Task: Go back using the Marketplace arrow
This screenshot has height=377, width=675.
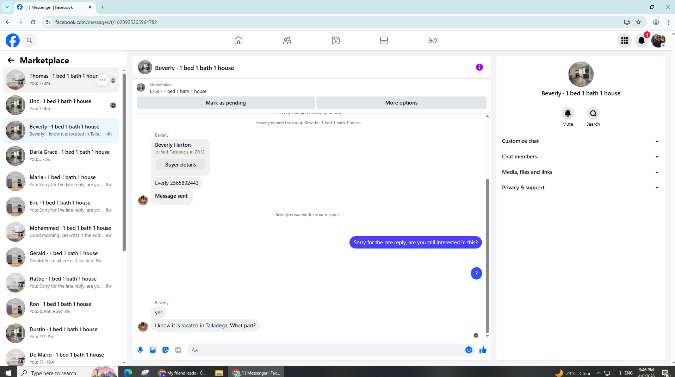Action: [11, 60]
